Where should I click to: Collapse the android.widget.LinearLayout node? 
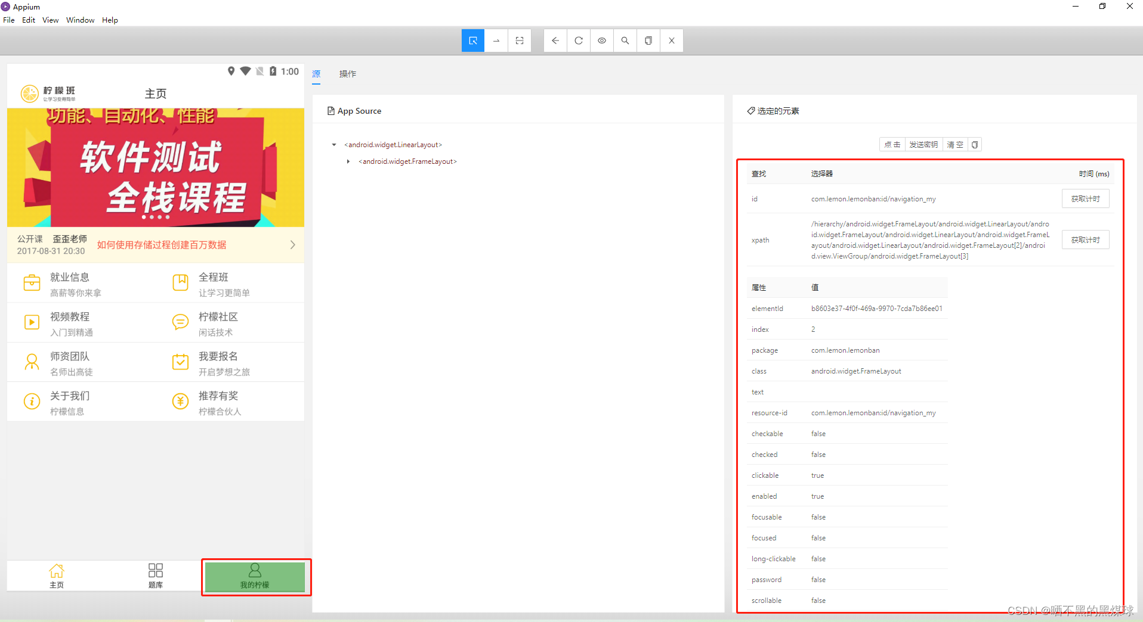point(334,145)
